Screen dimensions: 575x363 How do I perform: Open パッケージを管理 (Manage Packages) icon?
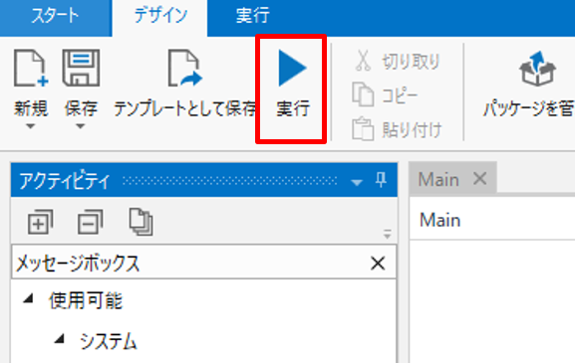tap(537, 69)
